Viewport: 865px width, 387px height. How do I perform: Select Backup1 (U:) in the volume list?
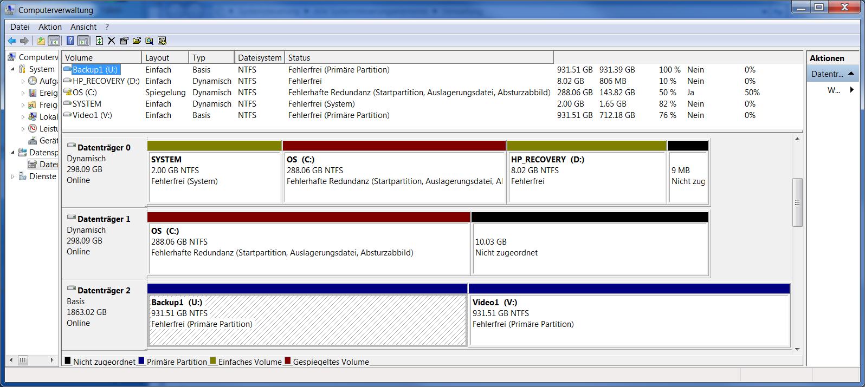(x=95, y=69)
